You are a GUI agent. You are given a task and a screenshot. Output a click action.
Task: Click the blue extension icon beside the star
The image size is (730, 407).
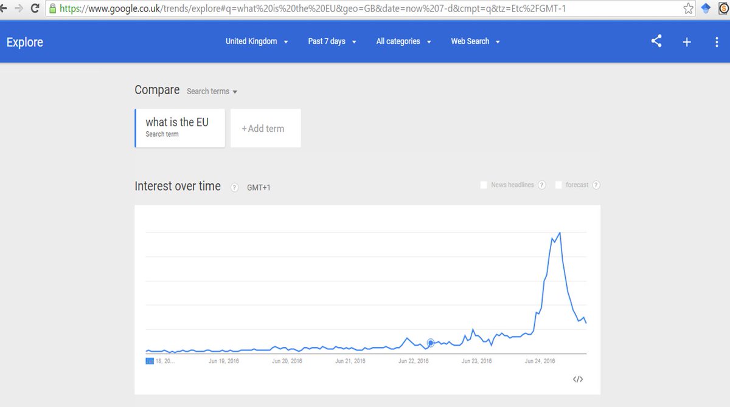click(x=706, y=9)
